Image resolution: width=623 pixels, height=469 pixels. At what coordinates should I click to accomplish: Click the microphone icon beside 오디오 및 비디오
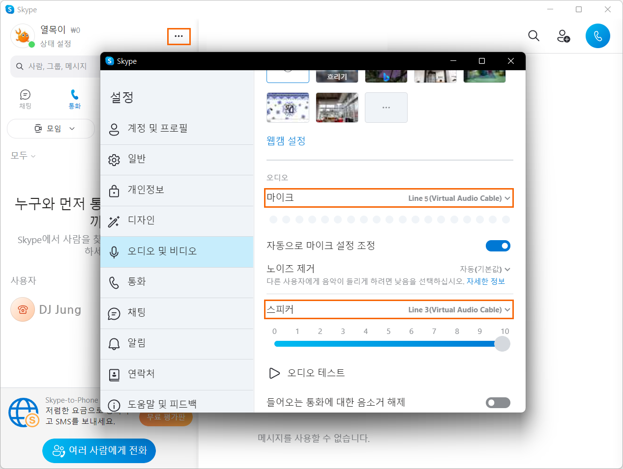click(x=114, y=252)
